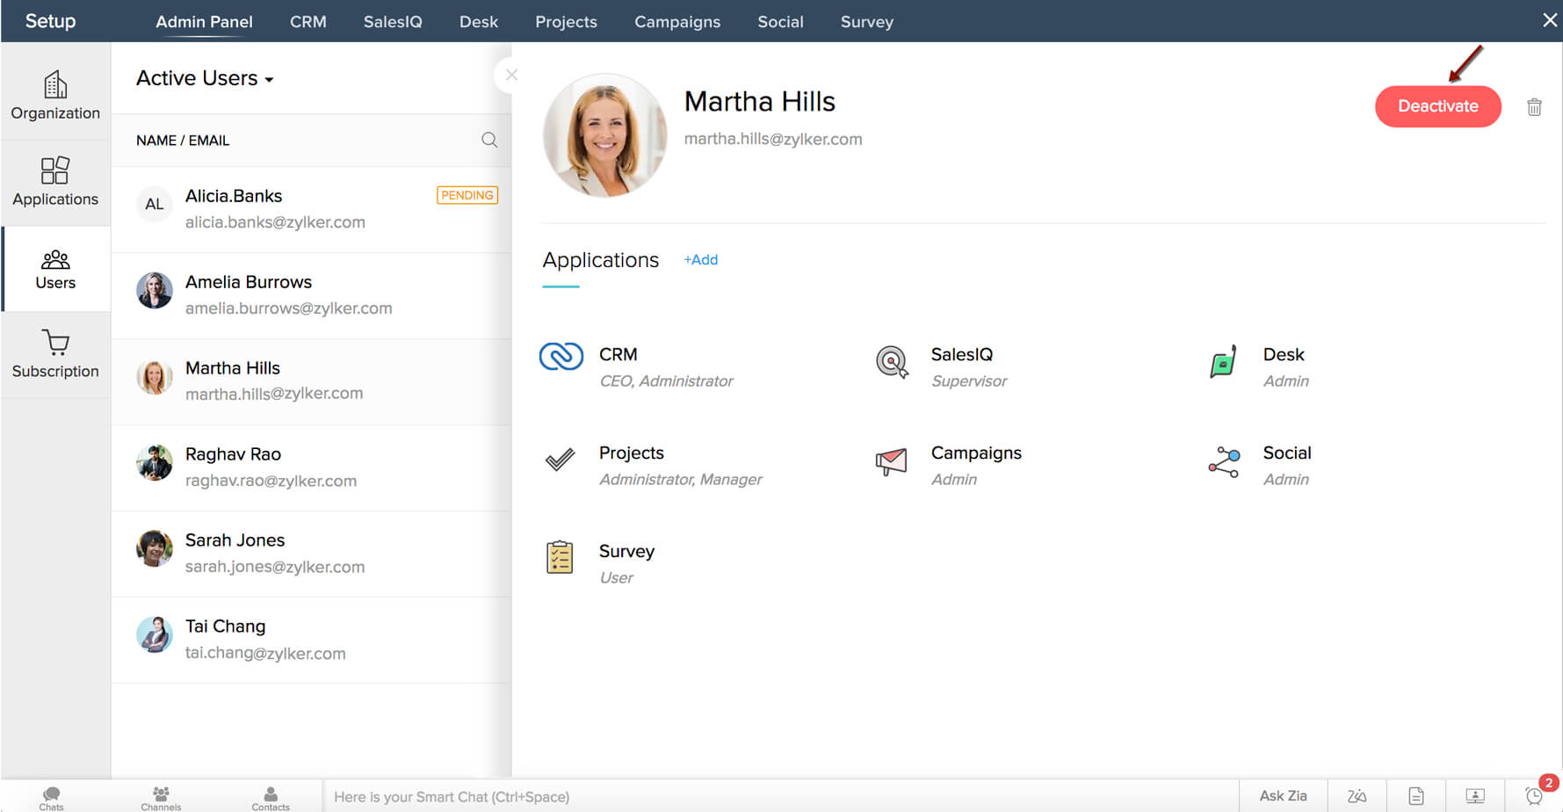Click the document icon in bottom bar

[x=1416, y=796]
